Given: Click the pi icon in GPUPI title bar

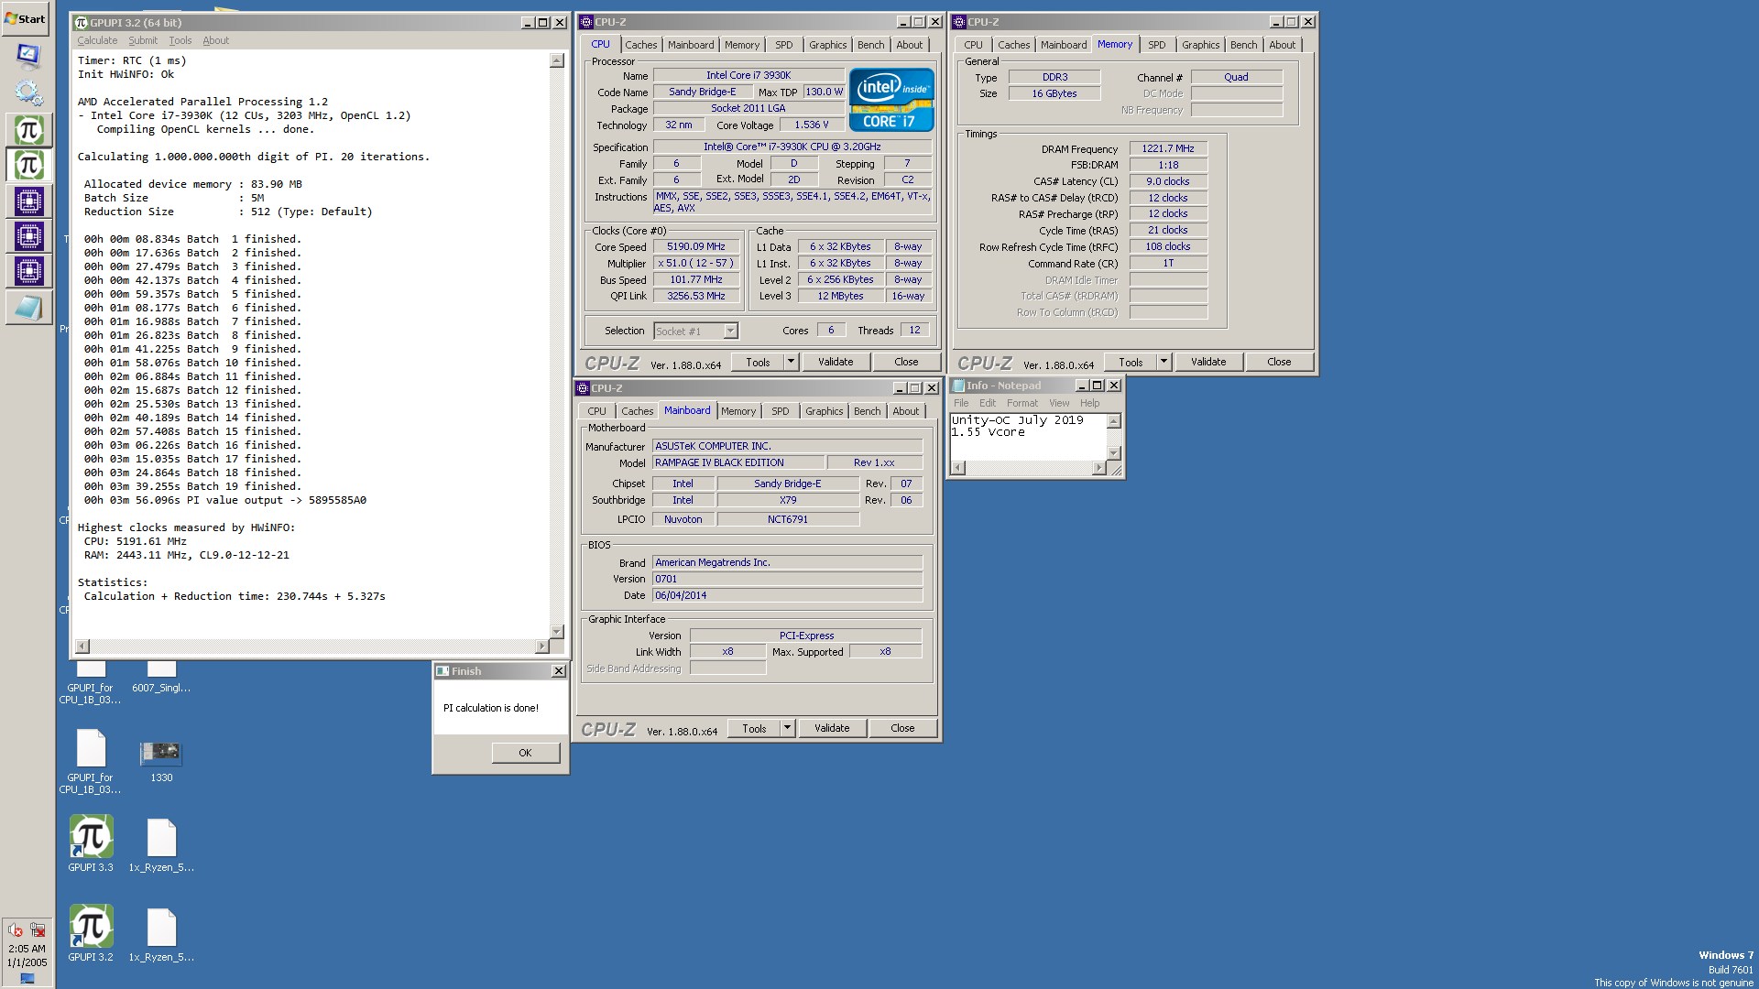Looking at the screenshot, I should coord(81,23).
